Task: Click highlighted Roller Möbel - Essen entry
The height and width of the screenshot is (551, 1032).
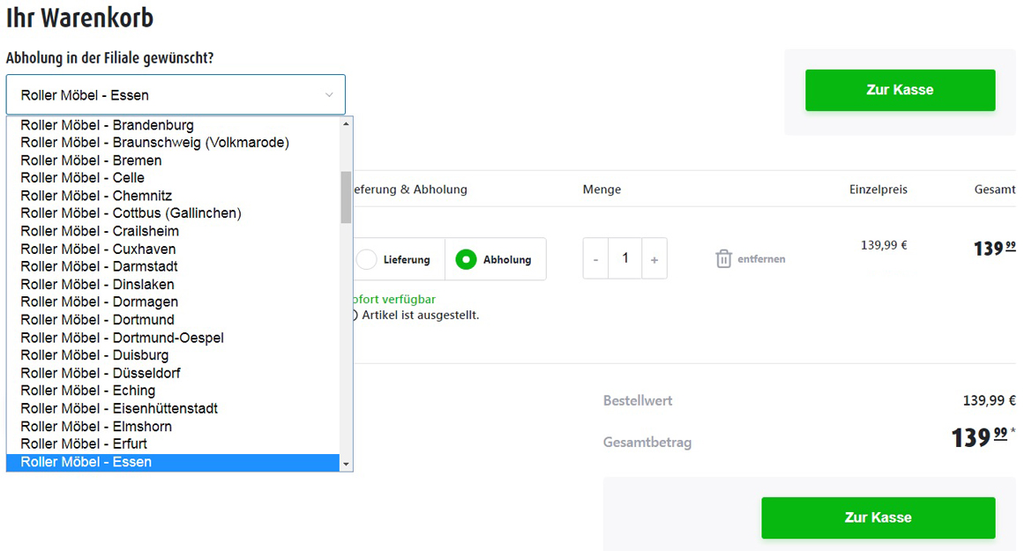Action: click(x=173, y=462)
